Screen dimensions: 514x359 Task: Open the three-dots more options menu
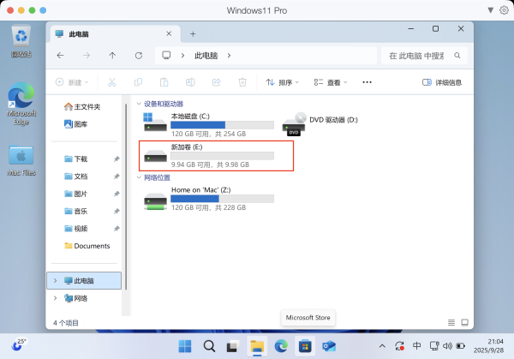click(367, 83)
